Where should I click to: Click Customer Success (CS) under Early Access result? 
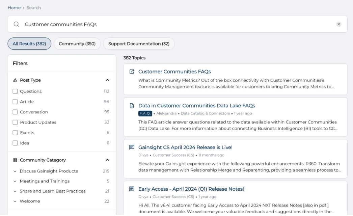(173, 197)
